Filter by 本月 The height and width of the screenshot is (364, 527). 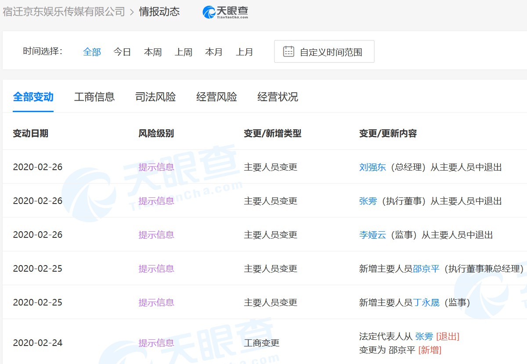coord(214,52)
